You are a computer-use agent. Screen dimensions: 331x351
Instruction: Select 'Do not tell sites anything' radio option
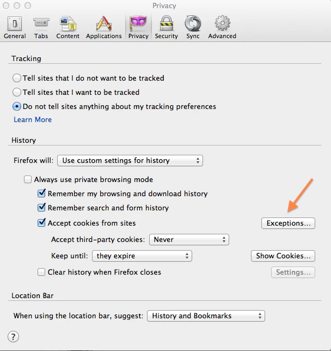(x=17, y=107)
